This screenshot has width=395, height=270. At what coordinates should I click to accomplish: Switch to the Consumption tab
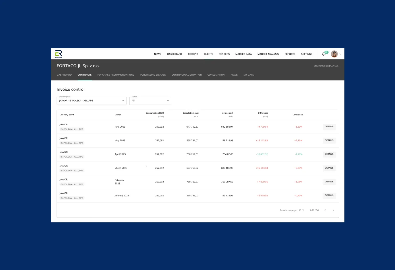[216, 75]
